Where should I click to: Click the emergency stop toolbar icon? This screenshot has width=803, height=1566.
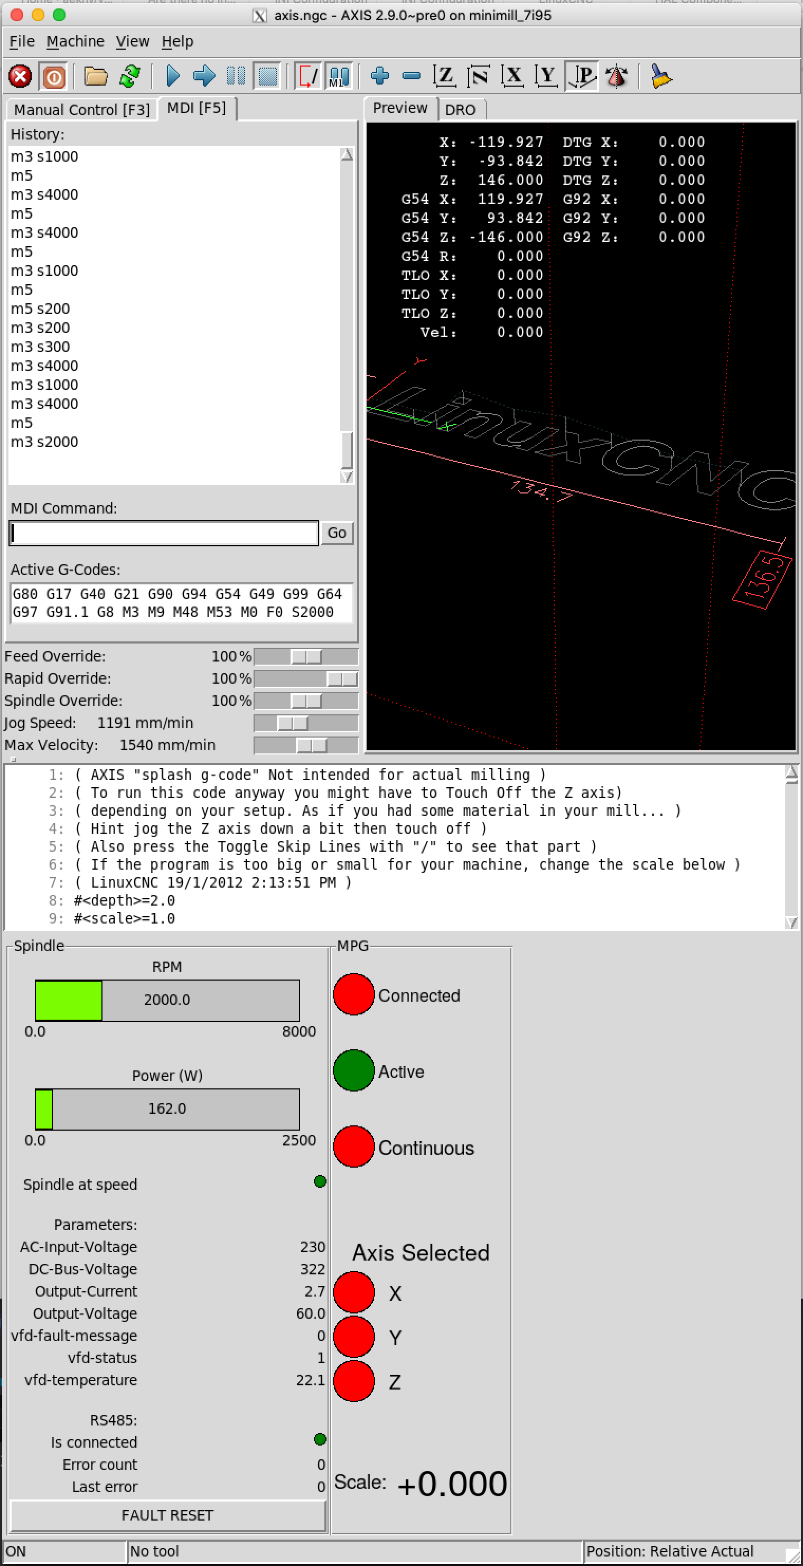click(20, 77)
